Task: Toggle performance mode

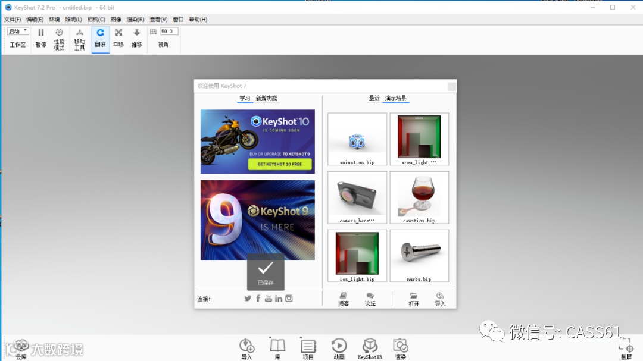Action: coord(59,39)
